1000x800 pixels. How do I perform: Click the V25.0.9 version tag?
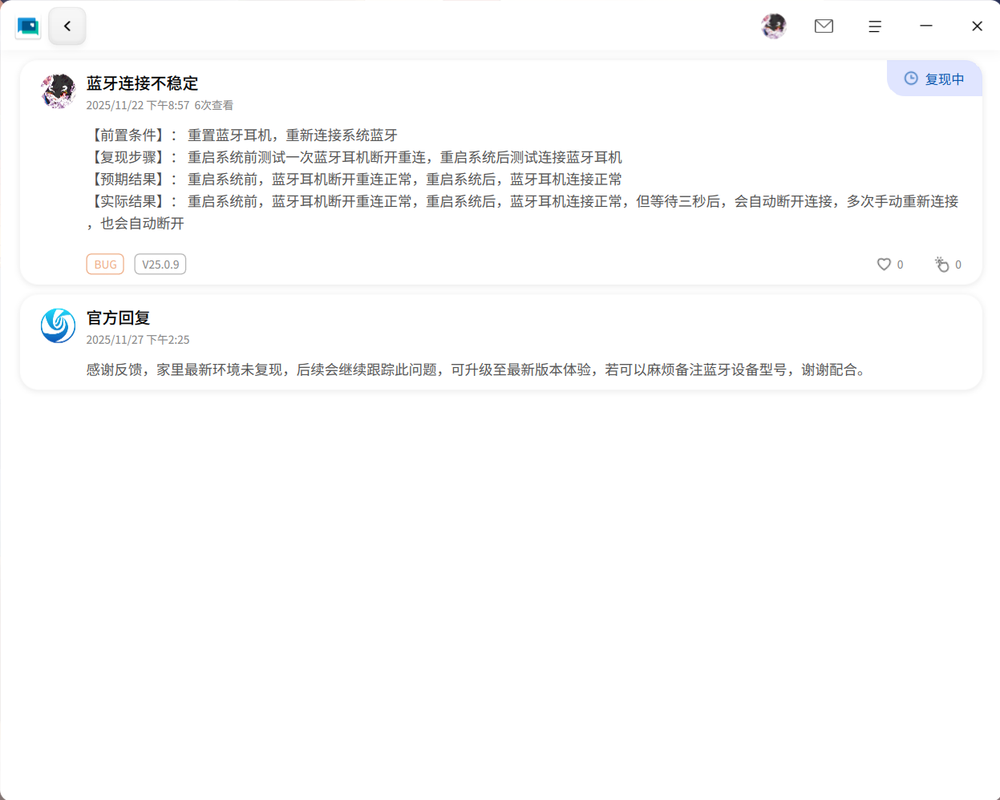[160, 265]
